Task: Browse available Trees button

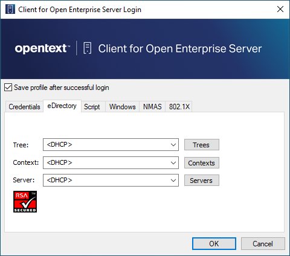Action: coord(202,145)
